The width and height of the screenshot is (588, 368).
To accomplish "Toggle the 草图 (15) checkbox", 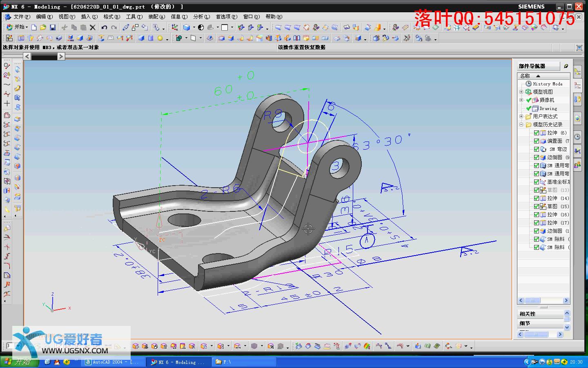I will coord(537,206).
